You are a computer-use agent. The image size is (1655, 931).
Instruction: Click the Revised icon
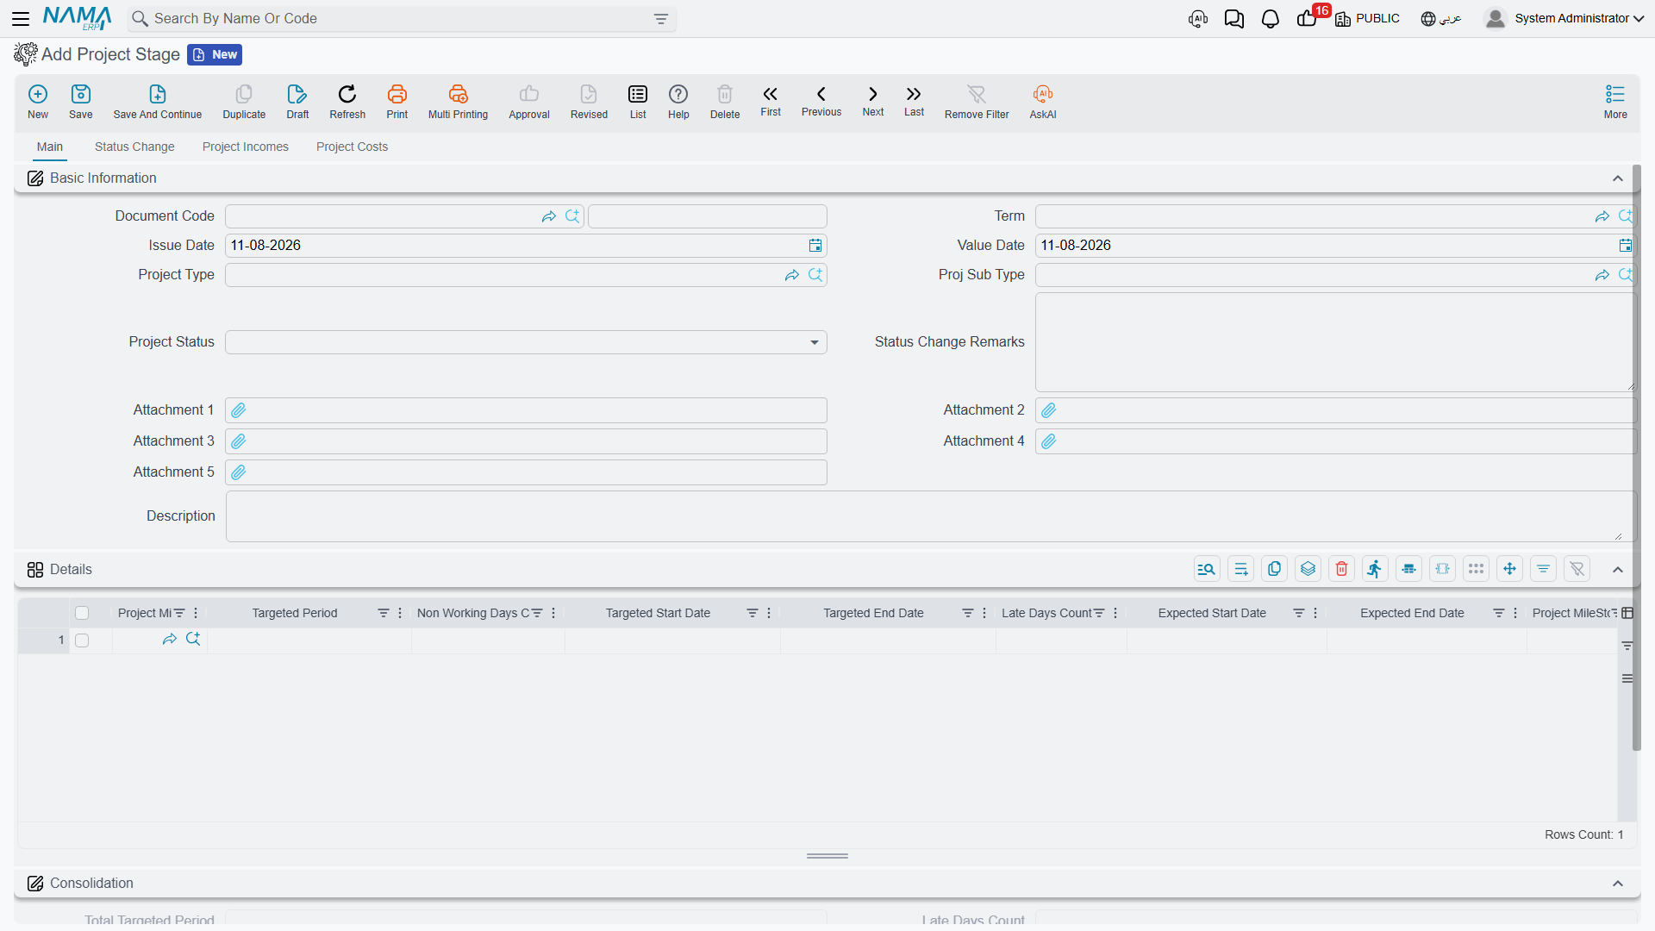coord(589,102)
